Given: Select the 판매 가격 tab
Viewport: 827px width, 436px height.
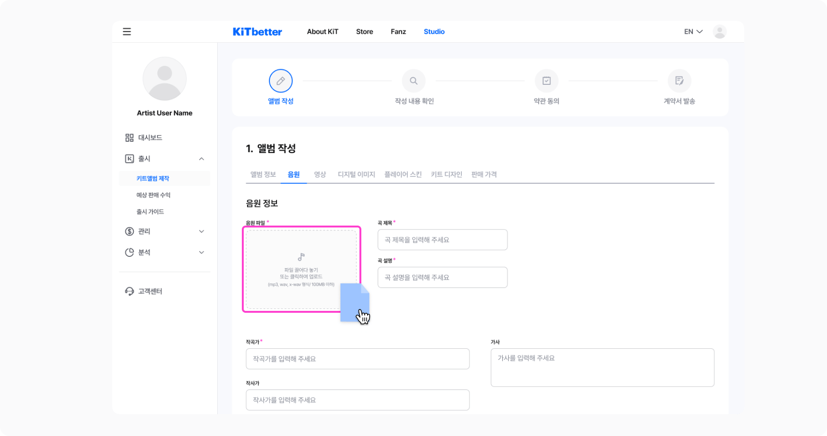Looking at the screenshot, I should 484,174.
